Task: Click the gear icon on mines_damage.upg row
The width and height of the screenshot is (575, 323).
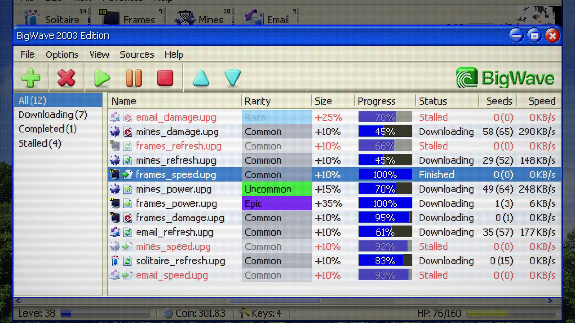Action: (115, 132)
